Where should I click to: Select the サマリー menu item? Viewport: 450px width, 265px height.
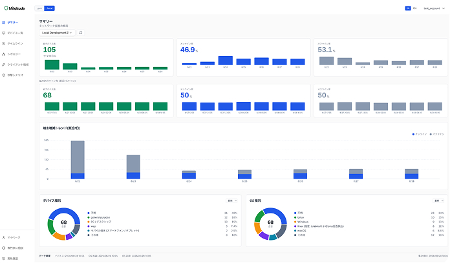(x=13, y=23)
